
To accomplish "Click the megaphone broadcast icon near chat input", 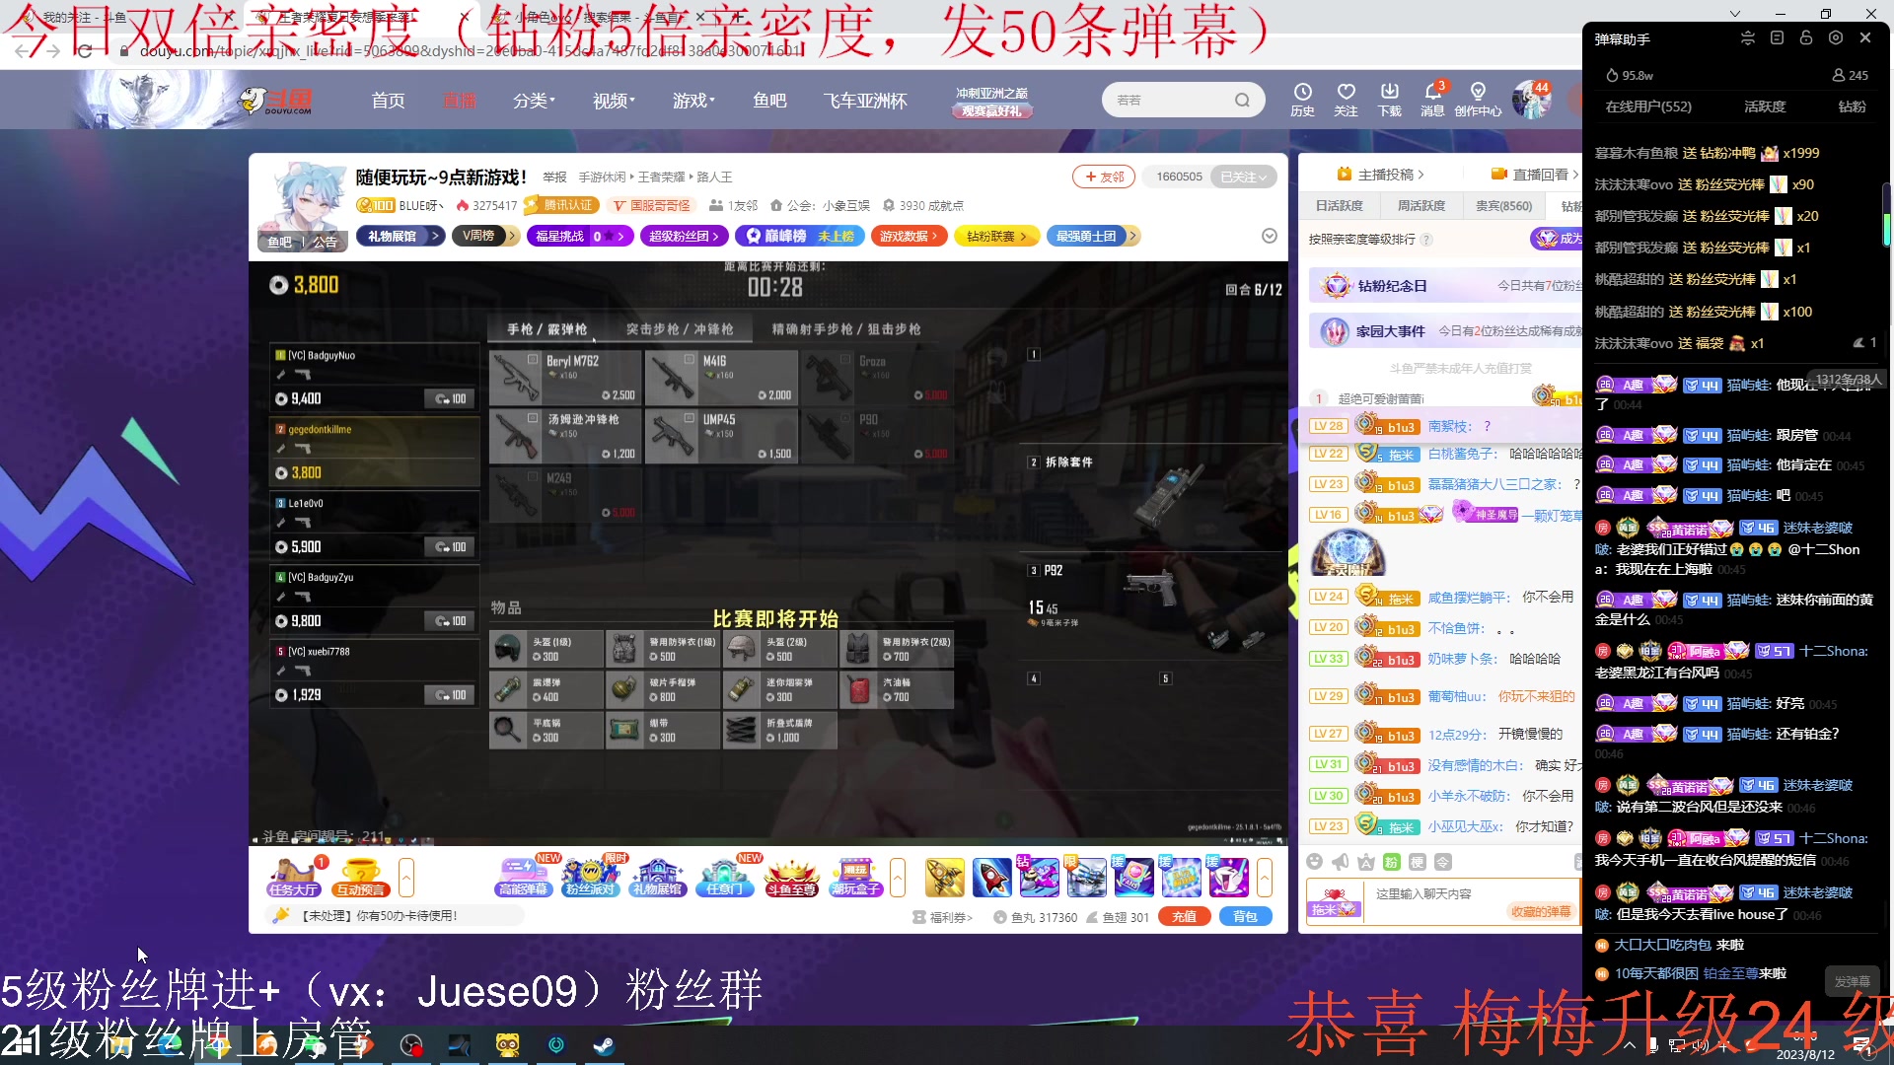I will click(1340, 861).
